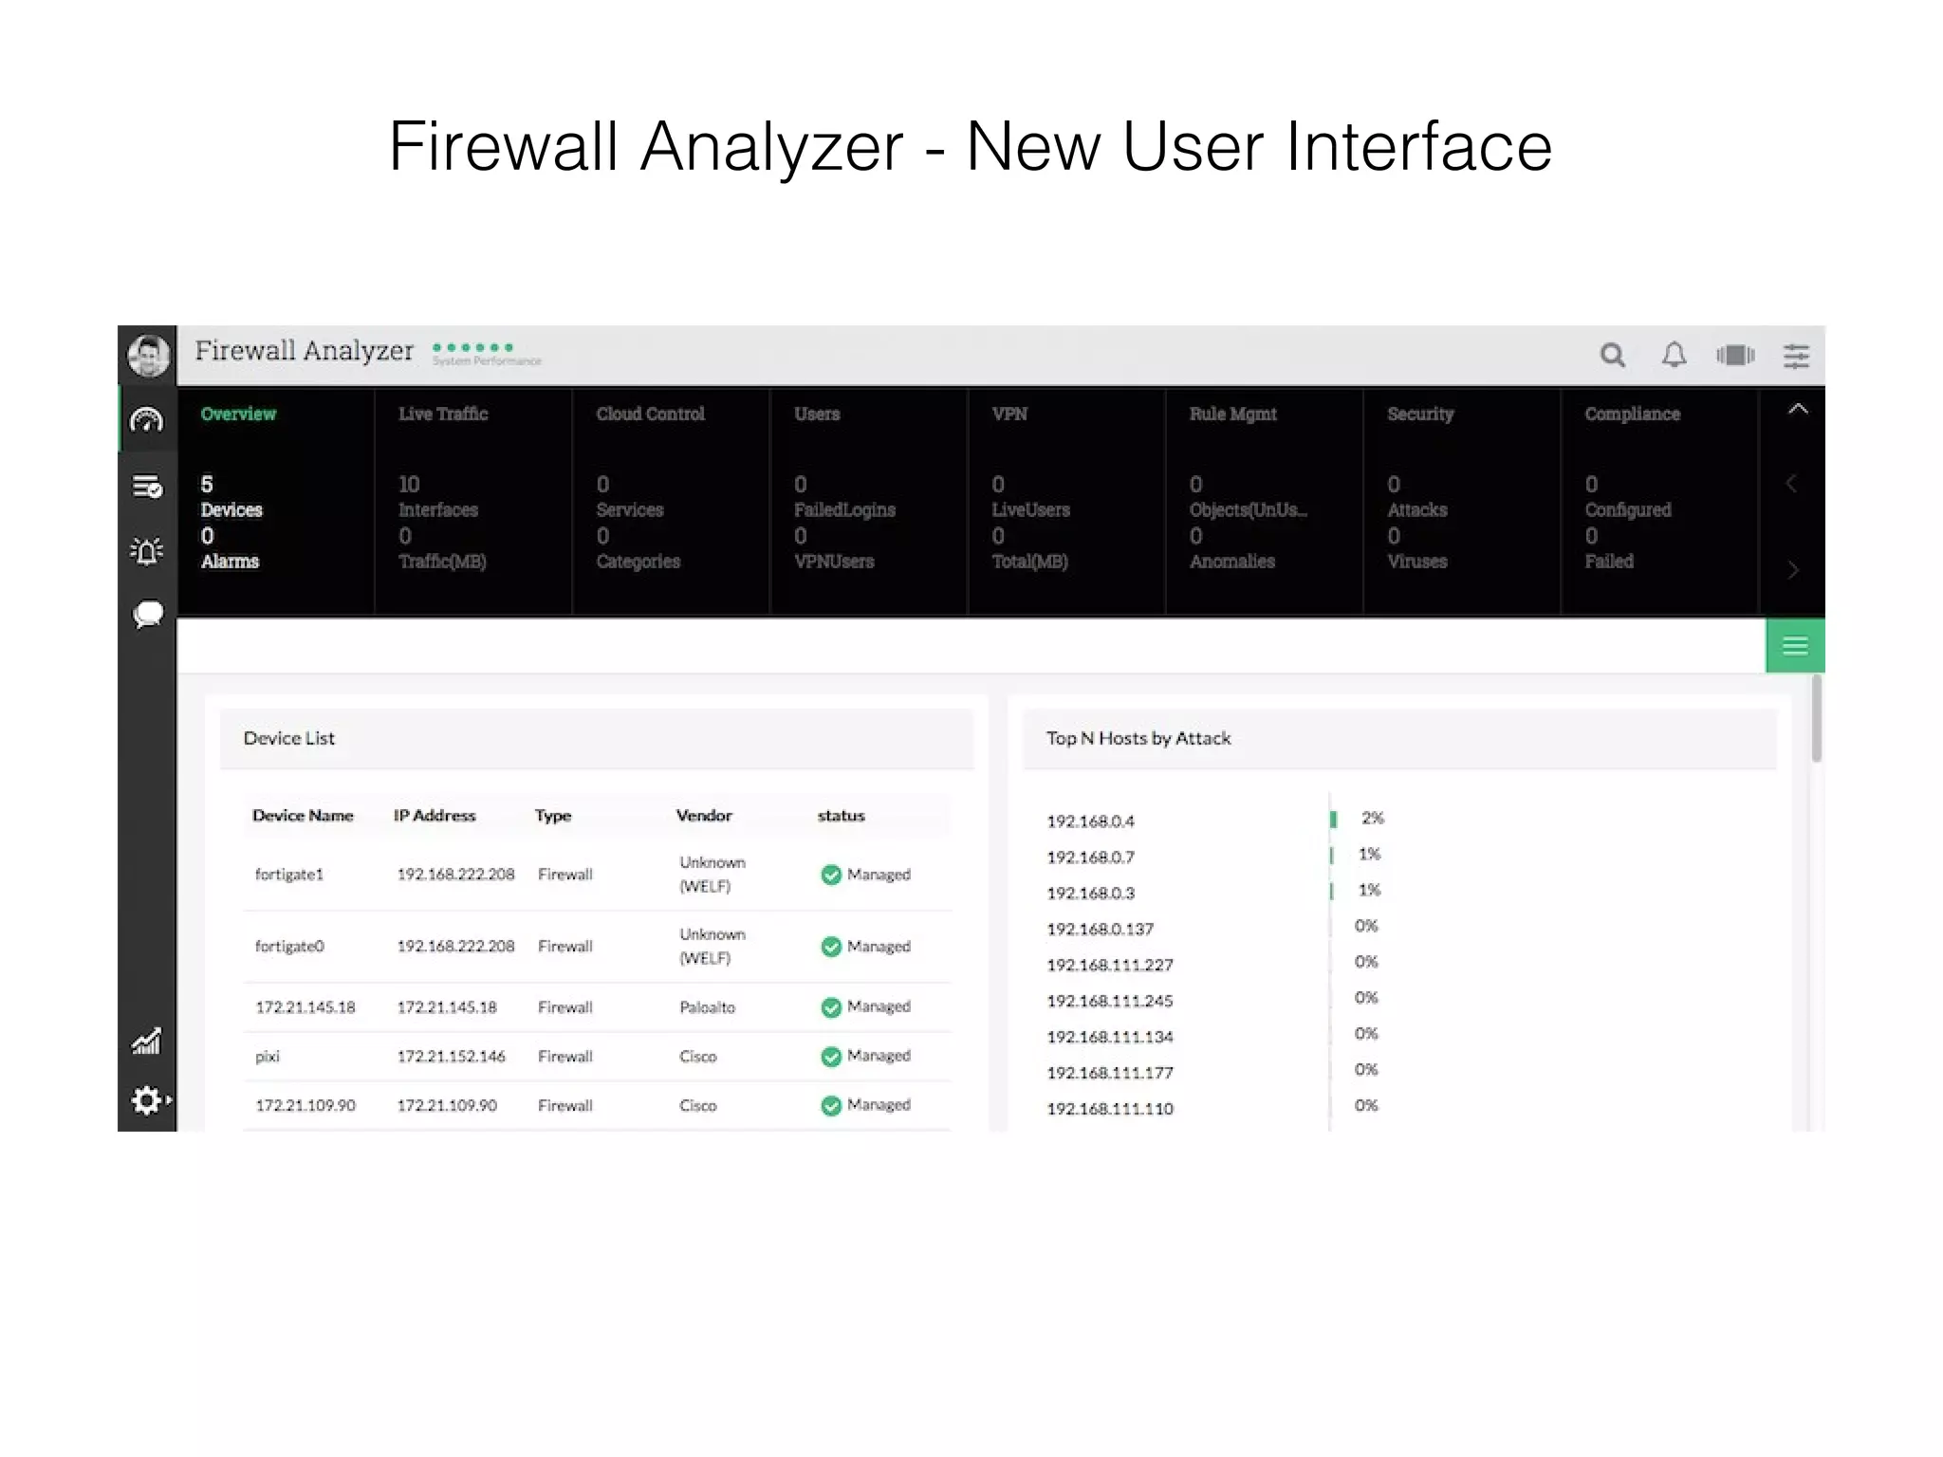
Task: Click the search magnifier icon
Action: tap(1612, 356)
